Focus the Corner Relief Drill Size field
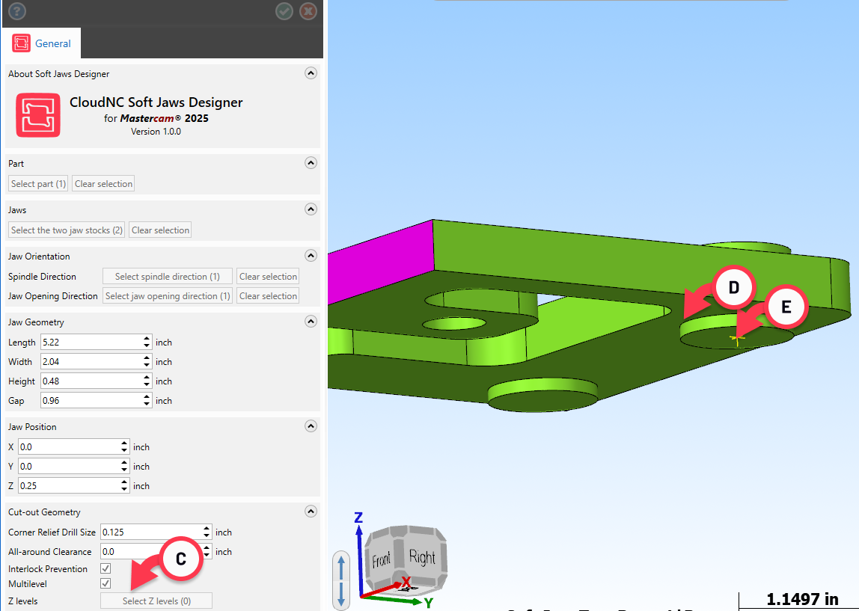This screenshot has height=611, width=859. pos(151,532)
